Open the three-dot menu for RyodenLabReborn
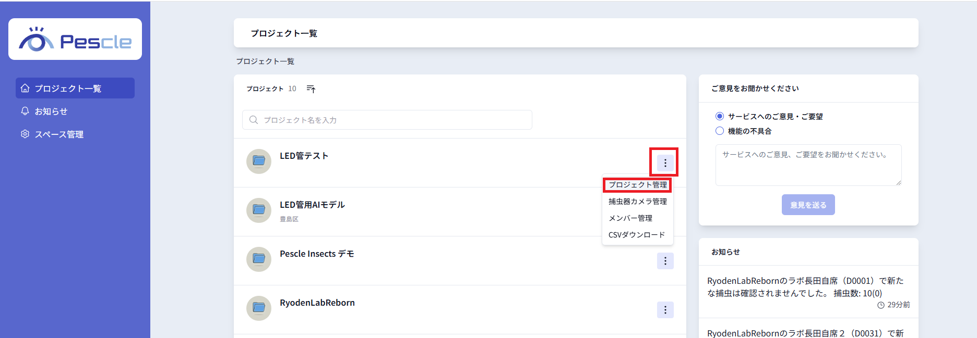The width and height of the screenshot is (977, 338). pyautogui.click(x=665, y=310)
